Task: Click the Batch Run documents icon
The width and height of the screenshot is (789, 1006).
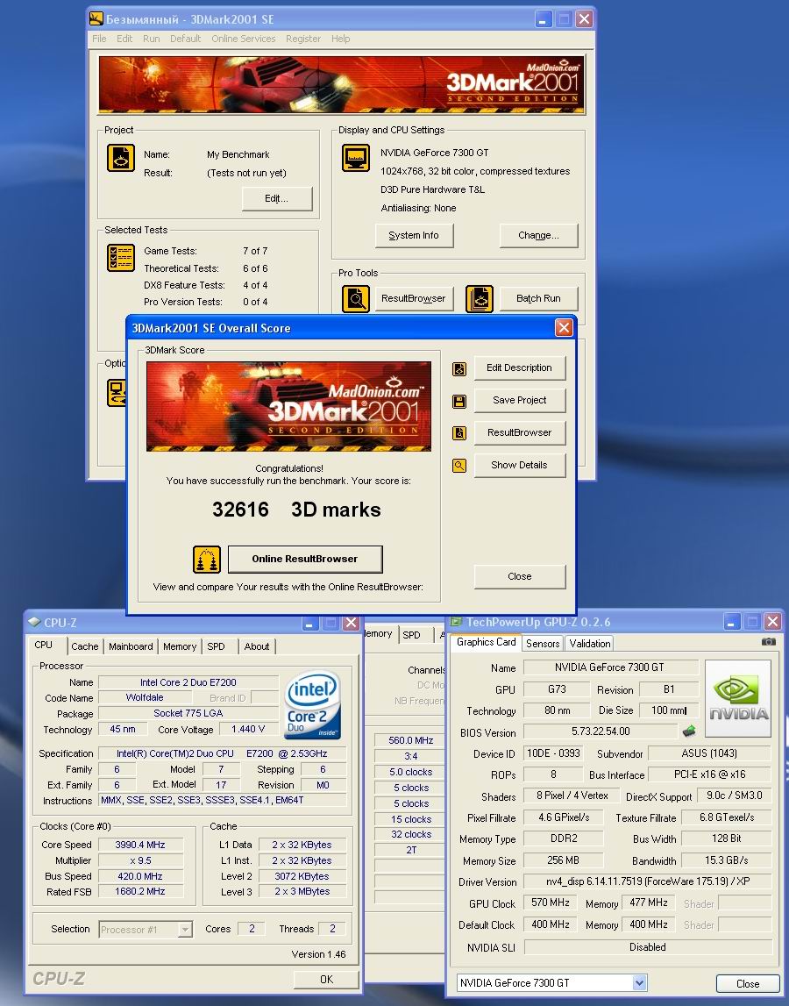Action: [x=480, y=299]
